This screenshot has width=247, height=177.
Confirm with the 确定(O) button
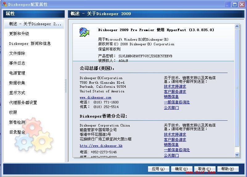pyautogui.click(x=181, y=169)
